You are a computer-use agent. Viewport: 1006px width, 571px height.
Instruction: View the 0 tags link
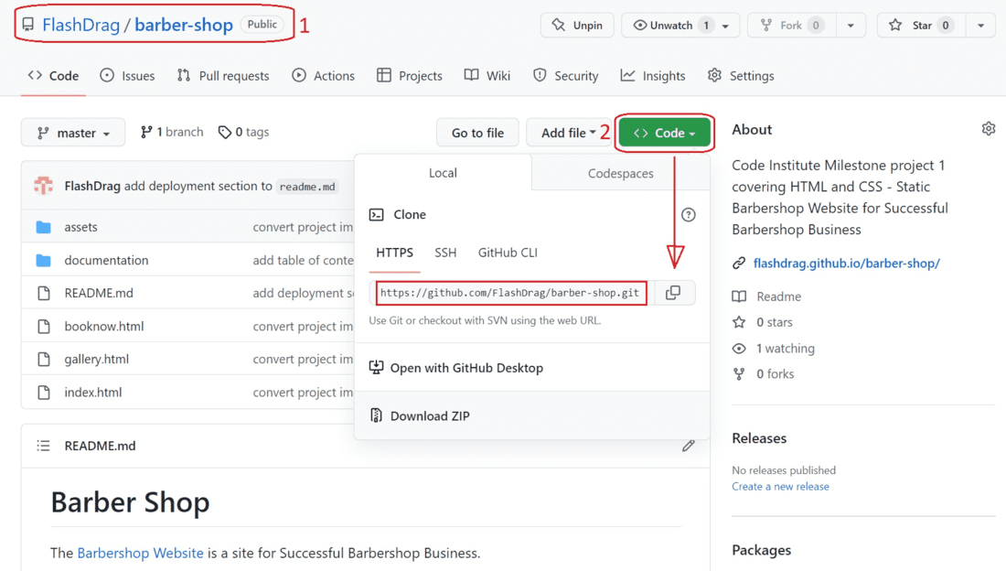pos(244,133)
